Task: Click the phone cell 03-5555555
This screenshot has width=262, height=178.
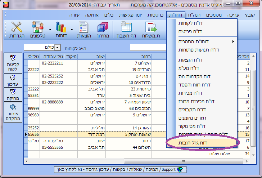Action: tap(52, 147)
